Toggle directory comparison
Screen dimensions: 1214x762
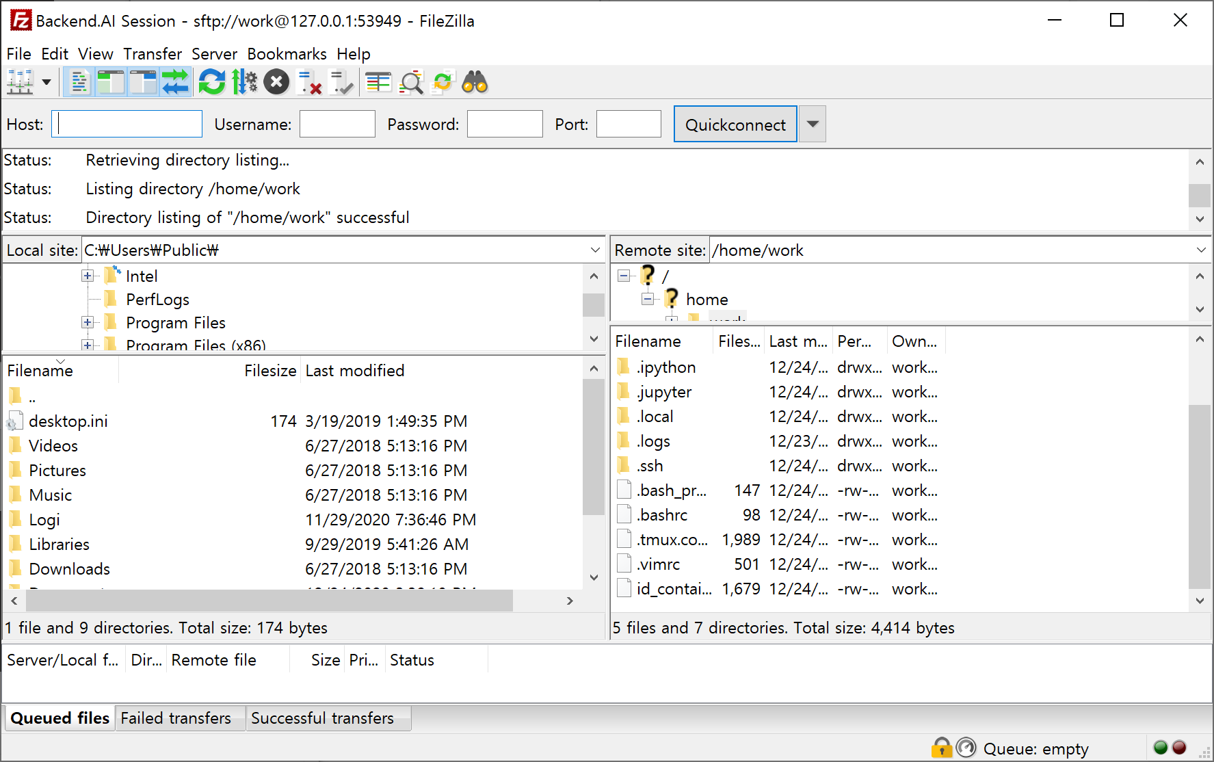click(x=411, y=83)
